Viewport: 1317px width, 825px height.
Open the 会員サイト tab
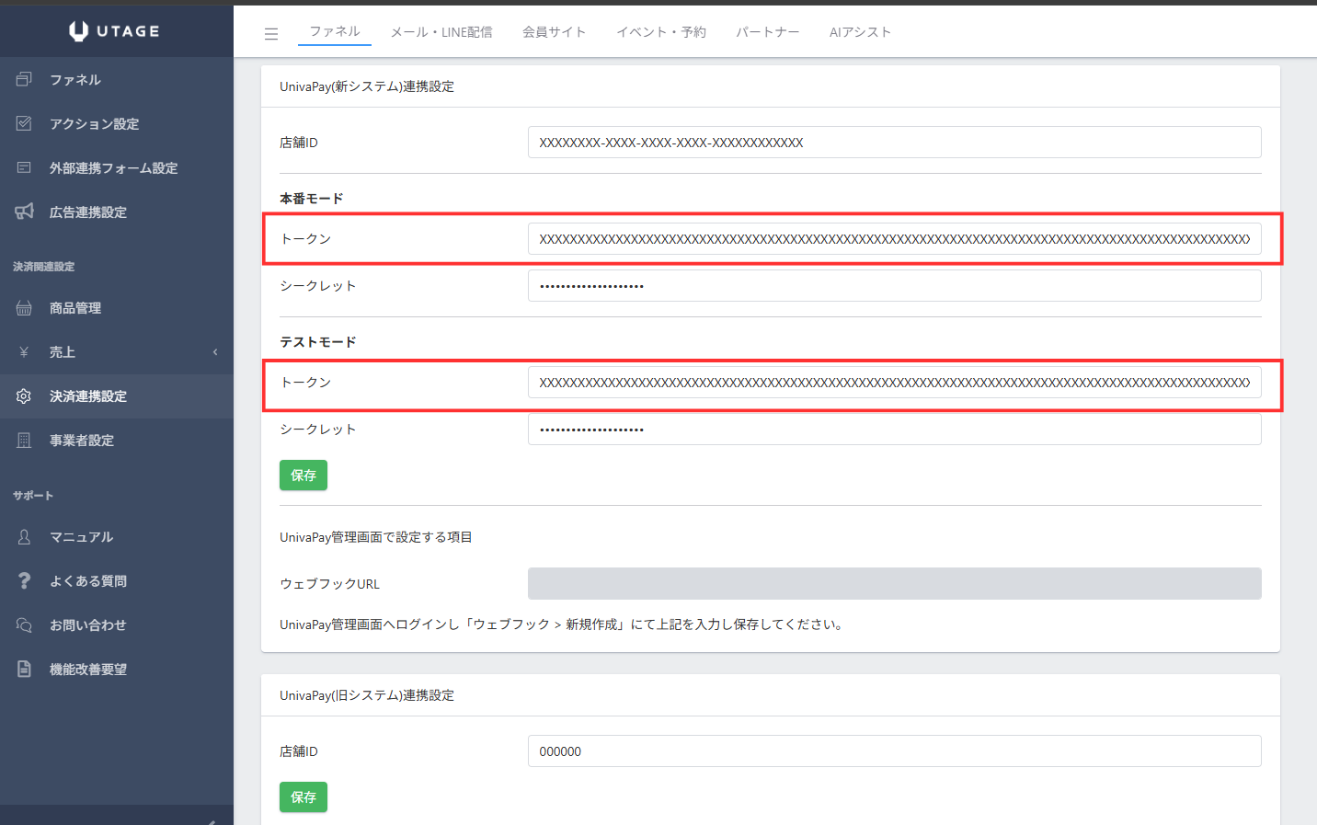554,32
